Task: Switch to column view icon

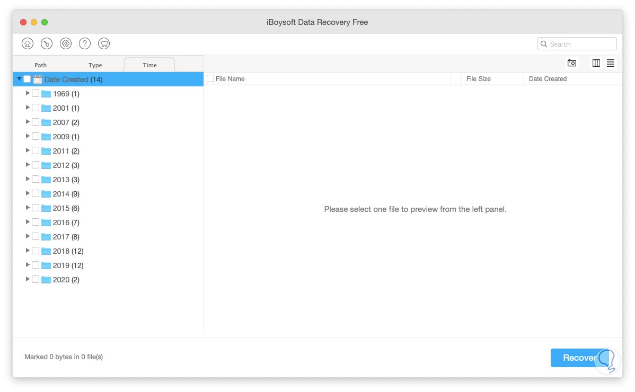Action: (596, 63)
